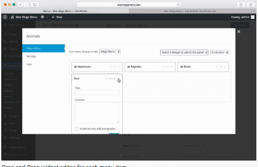The image size is (258, 167).
Task: Grab the Reptiles widget drag handle icon
Action: (128, 67)
